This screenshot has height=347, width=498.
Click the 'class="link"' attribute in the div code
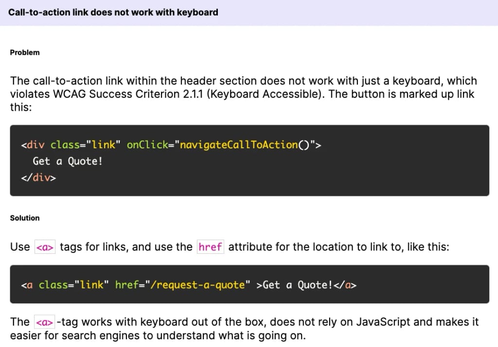coord(86,145)
